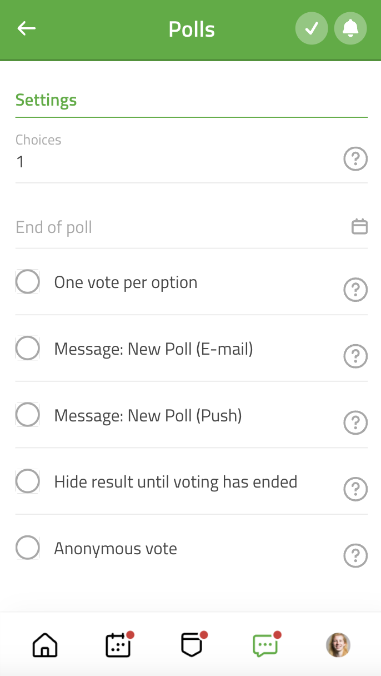This screenshot has width=381, height=676.
Task: Open profile avatar in bottom bar
Action: point(338,645)
